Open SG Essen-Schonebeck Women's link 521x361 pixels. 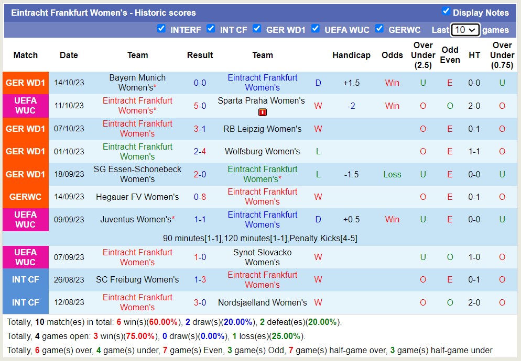point(137,174)
